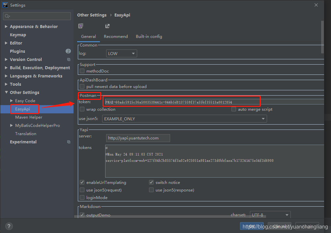This screenshot has width=331, height=233.
Task: Switch to the General tab
Action: coord(88,37)
